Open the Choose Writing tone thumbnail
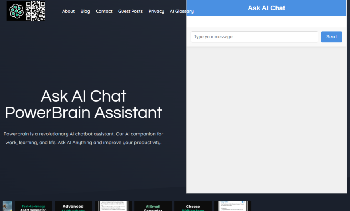 pos(193,206)
